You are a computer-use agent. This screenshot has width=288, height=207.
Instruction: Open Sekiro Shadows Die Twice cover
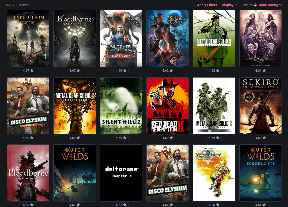(261, 106)
